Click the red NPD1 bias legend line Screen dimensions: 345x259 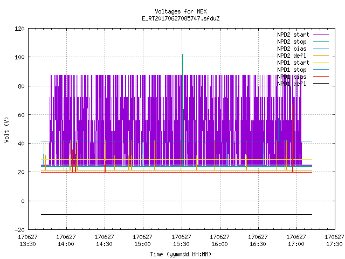coord(321,77)
